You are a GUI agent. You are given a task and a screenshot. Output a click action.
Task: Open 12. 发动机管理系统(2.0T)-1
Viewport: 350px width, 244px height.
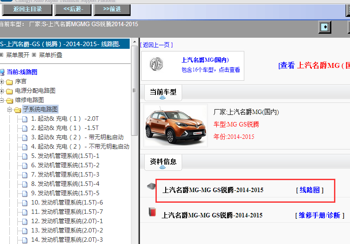(x=67, y=221)
